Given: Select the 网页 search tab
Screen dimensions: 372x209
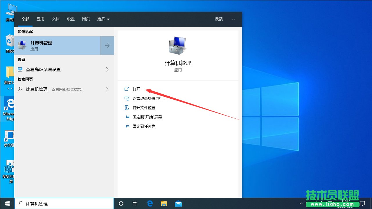Looking at the screenshot, I should [86, 19].
